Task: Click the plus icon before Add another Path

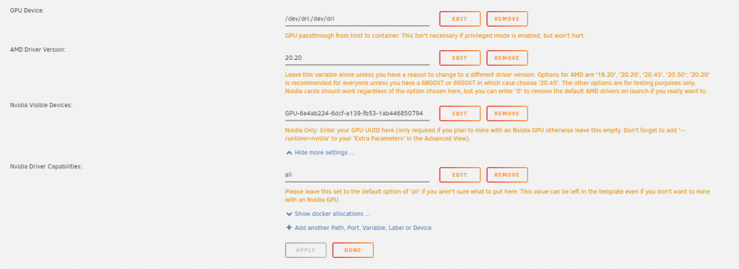Action: (290, 228)
